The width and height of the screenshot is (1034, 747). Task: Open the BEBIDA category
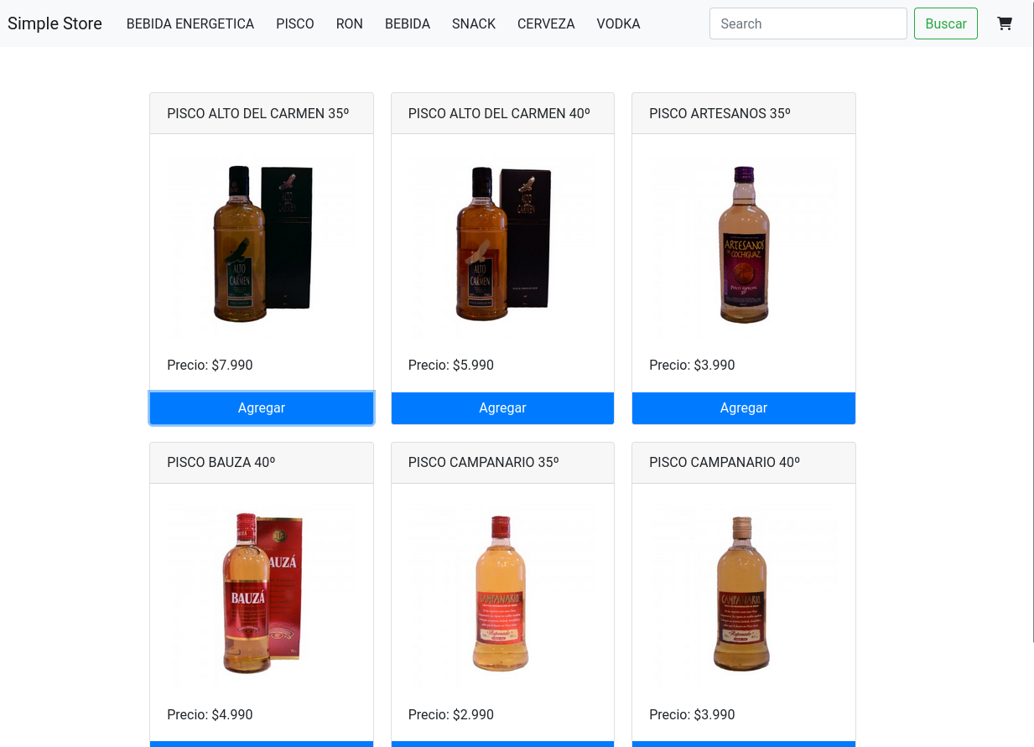pos(408,23)
